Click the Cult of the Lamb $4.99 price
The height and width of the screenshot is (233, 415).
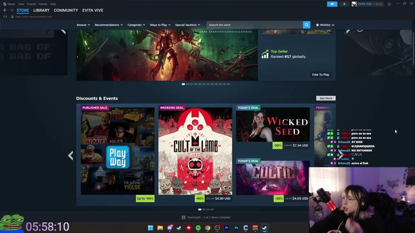tap(223, 199)
